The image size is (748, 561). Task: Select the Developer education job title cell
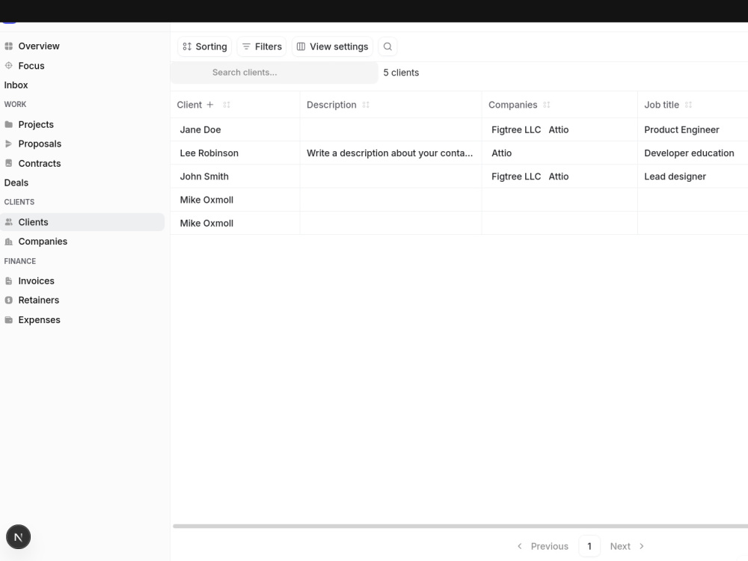pos(690,153)
